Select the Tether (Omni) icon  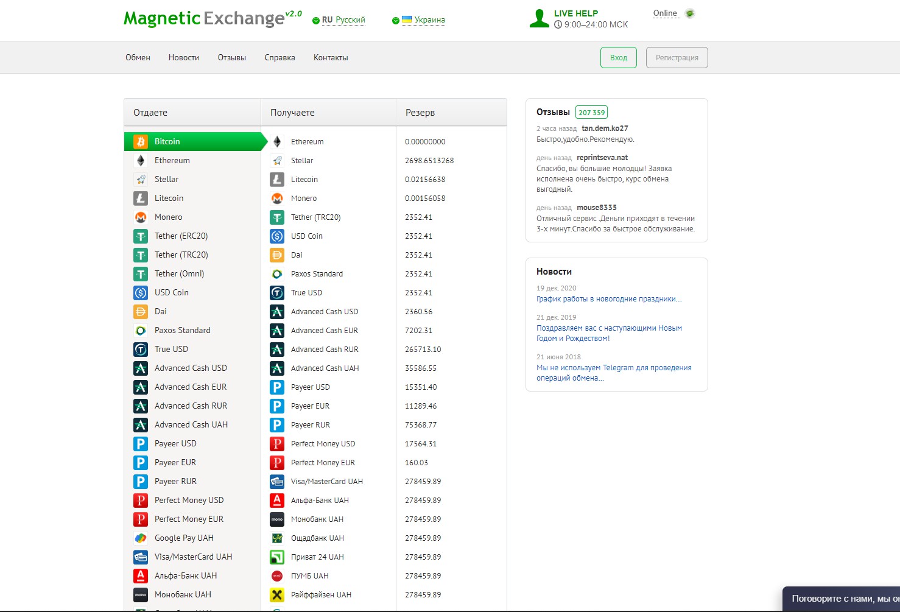click(x=141, y=273)
